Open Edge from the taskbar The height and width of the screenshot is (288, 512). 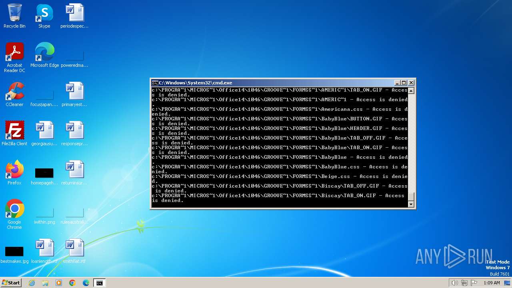point(86,283)
